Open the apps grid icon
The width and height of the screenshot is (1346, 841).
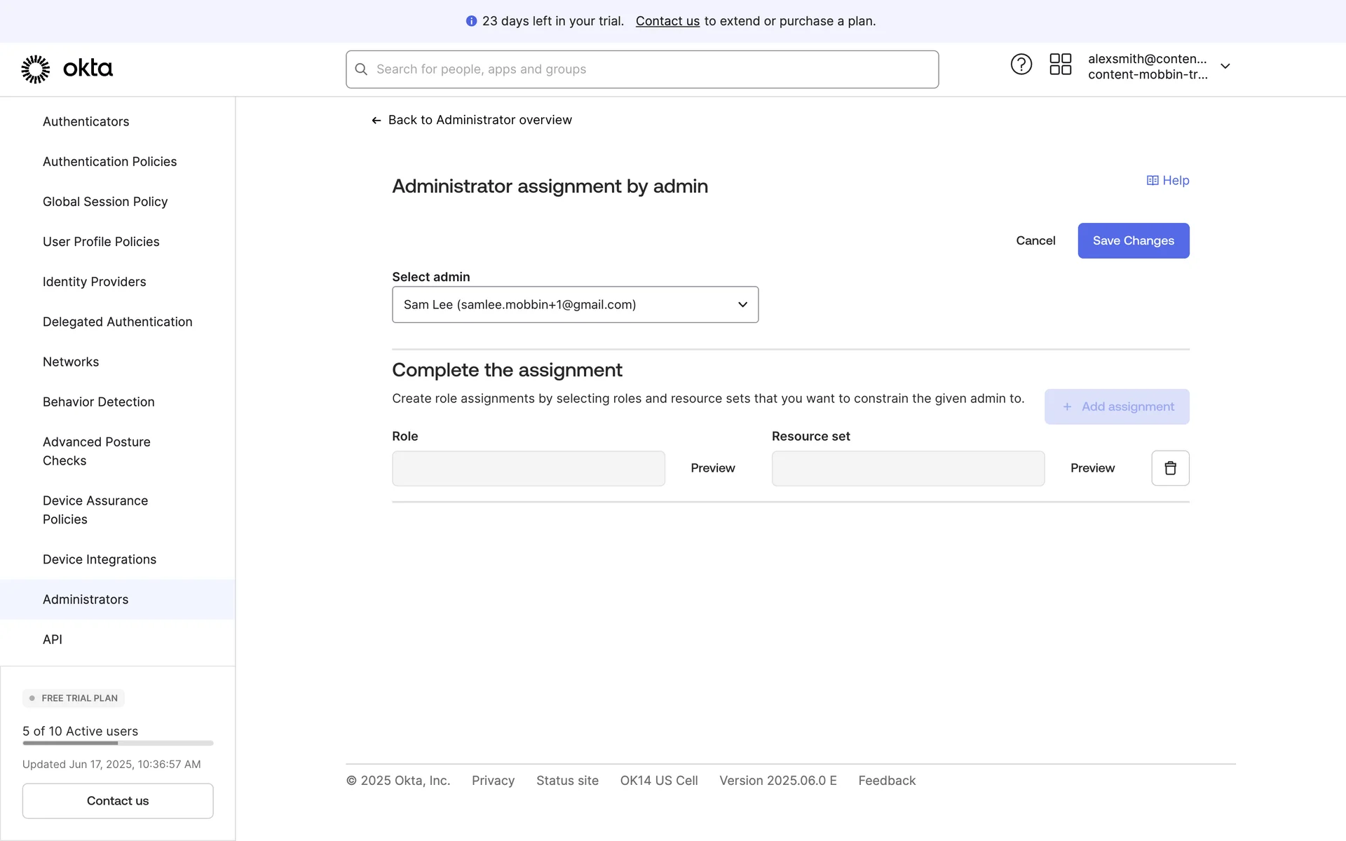point(1060,64)
